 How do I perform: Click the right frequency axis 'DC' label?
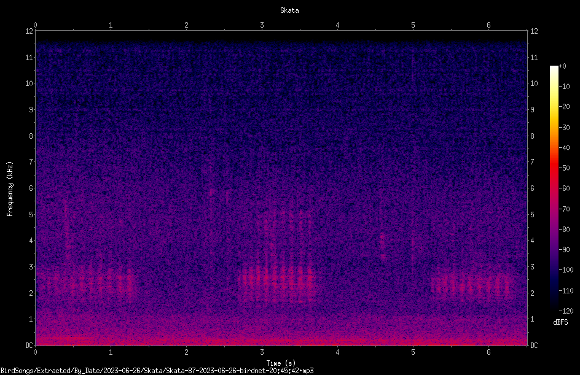coord(534,346)
